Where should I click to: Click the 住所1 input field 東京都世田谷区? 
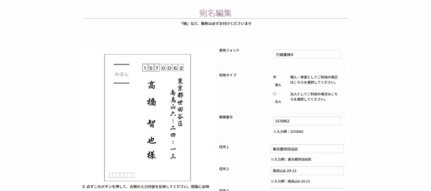(x=307, y=149)
